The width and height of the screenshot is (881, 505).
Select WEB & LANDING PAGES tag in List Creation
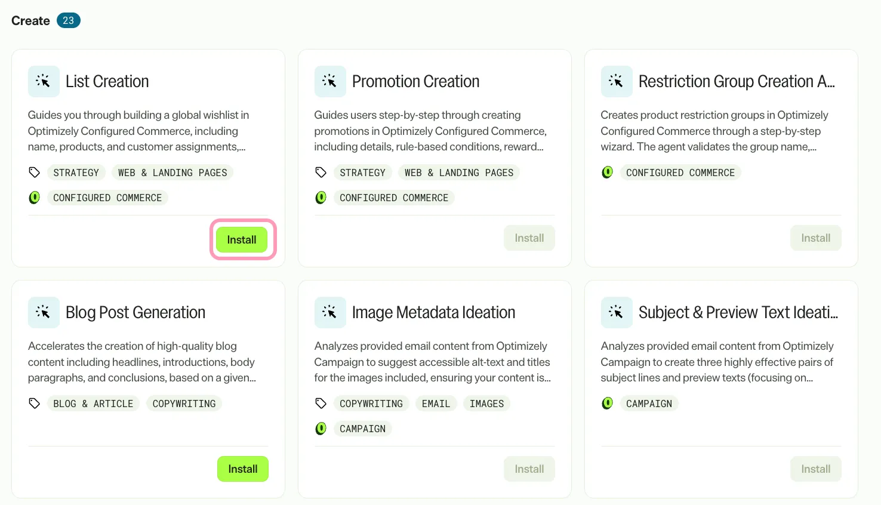point(172,173)
